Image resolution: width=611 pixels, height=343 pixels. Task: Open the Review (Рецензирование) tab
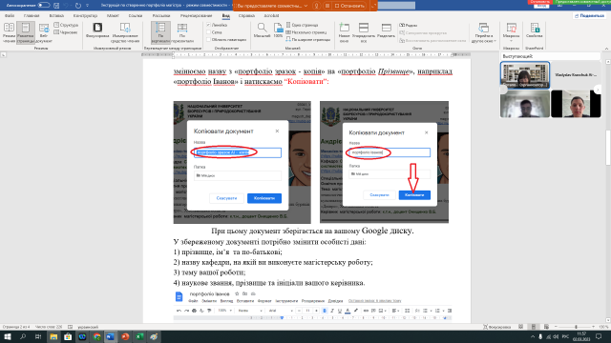point(196,15)
